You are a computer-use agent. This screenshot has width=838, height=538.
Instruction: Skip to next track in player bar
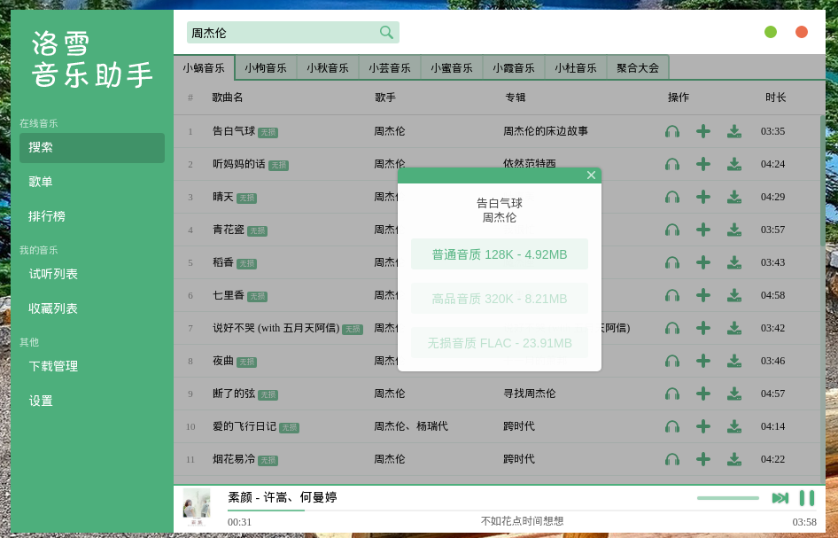click(780, 498)
